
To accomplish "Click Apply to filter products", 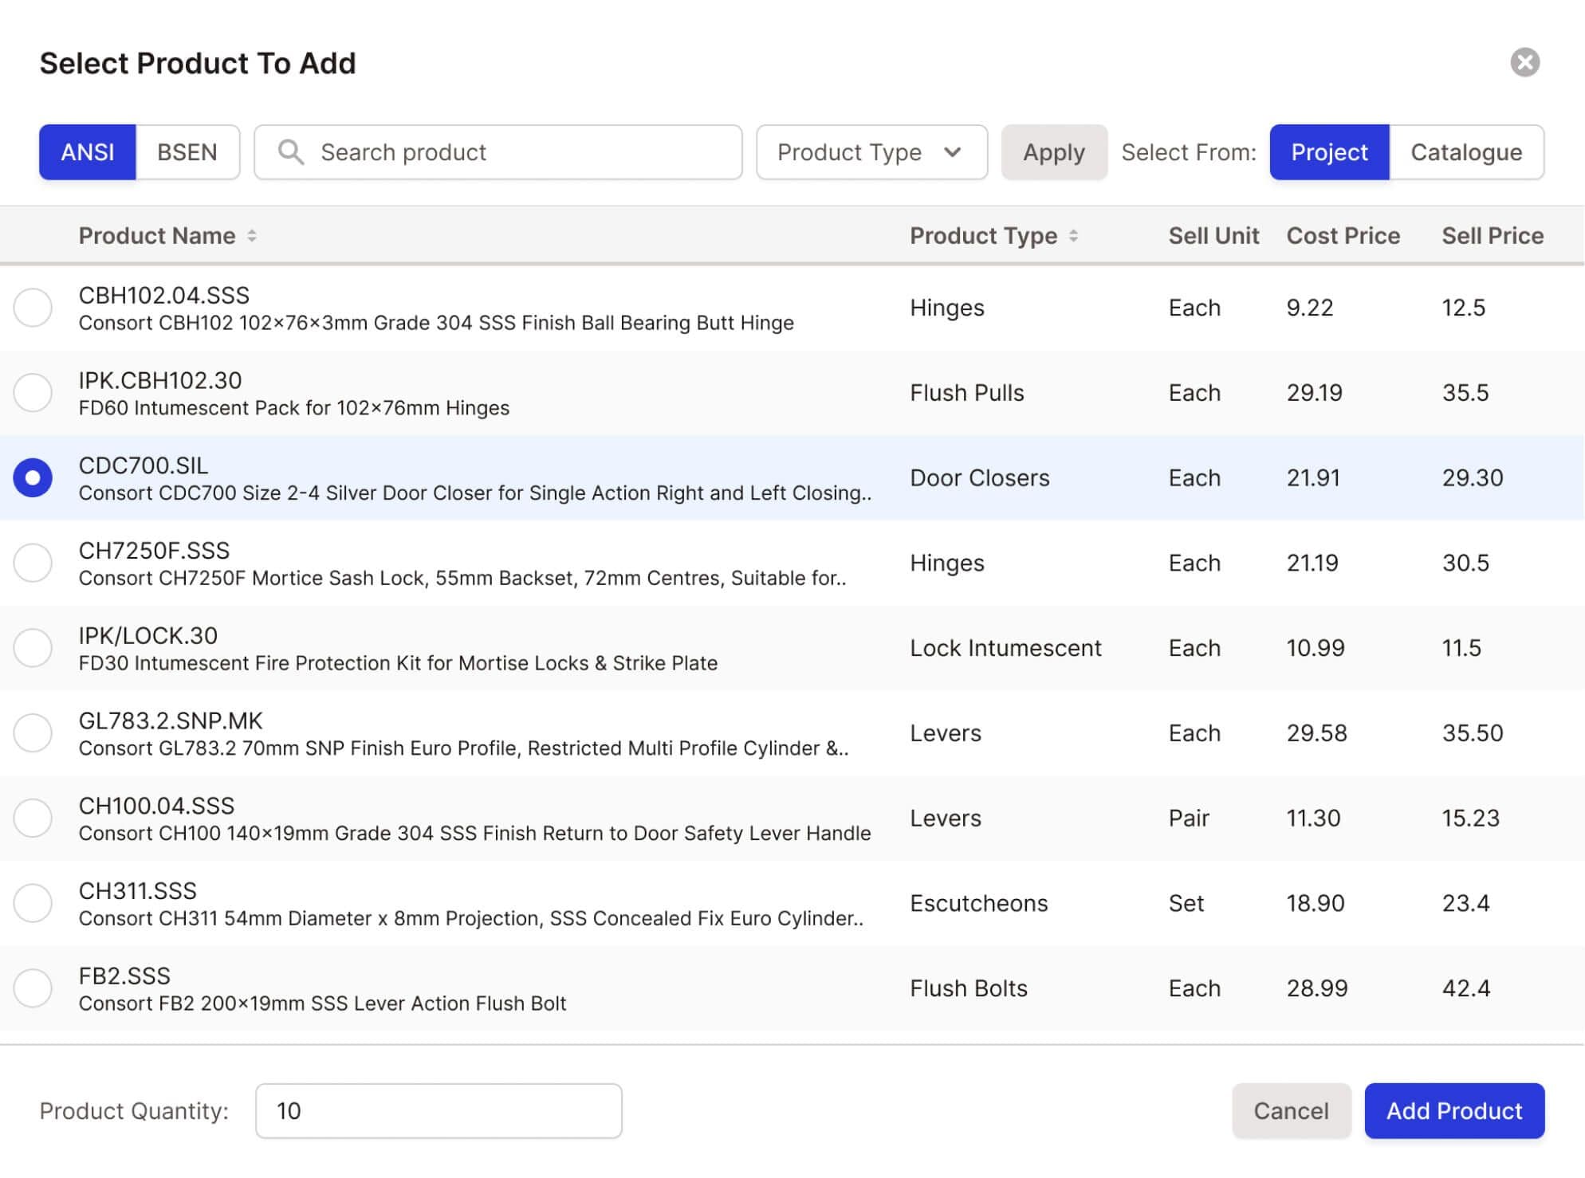I will point(1054,152).
